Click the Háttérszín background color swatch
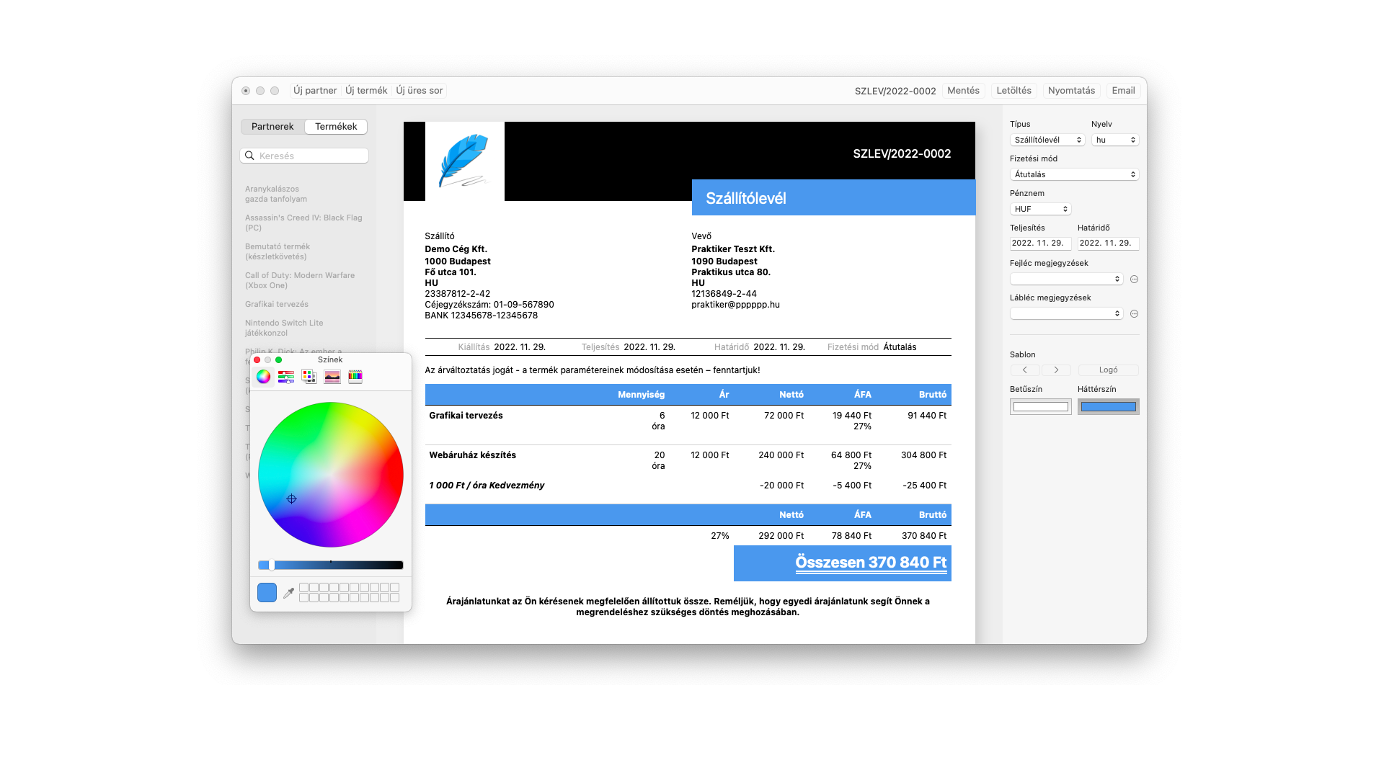This screenshot has width=1384, height=778. point(1108,406)
